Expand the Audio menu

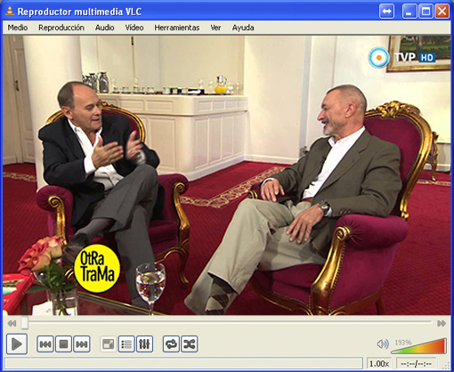click(x=104, y=28)
